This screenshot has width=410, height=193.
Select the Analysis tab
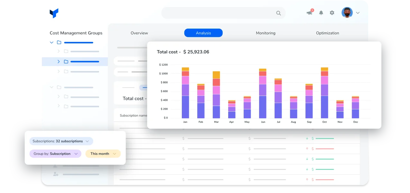tap(203, 33)
